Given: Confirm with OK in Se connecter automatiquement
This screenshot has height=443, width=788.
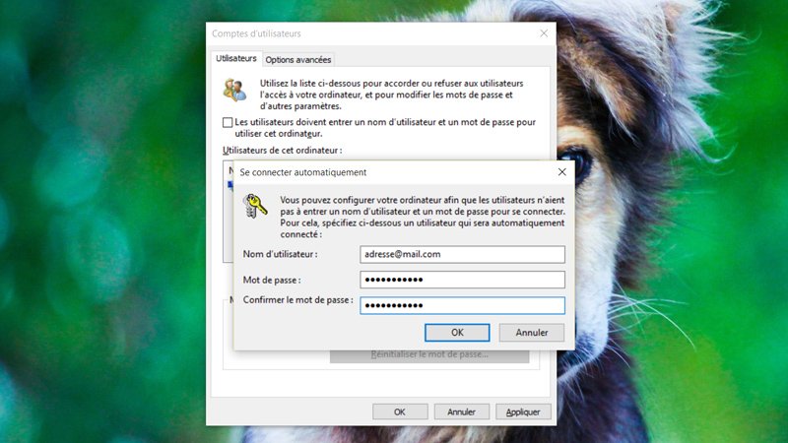Looking at the screenshot, I should click(x=457, y=333).
